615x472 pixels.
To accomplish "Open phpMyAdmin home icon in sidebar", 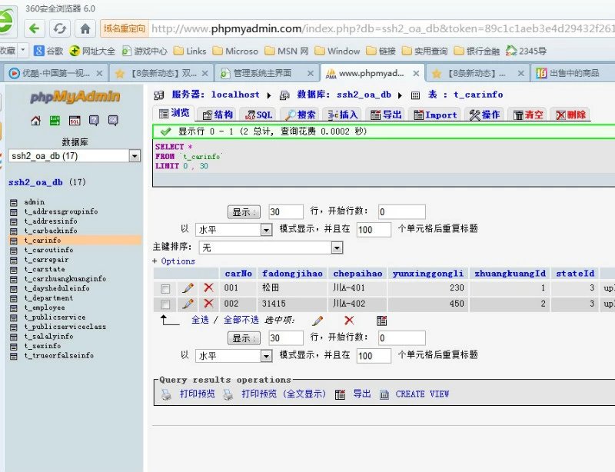I will click(35, 121).
